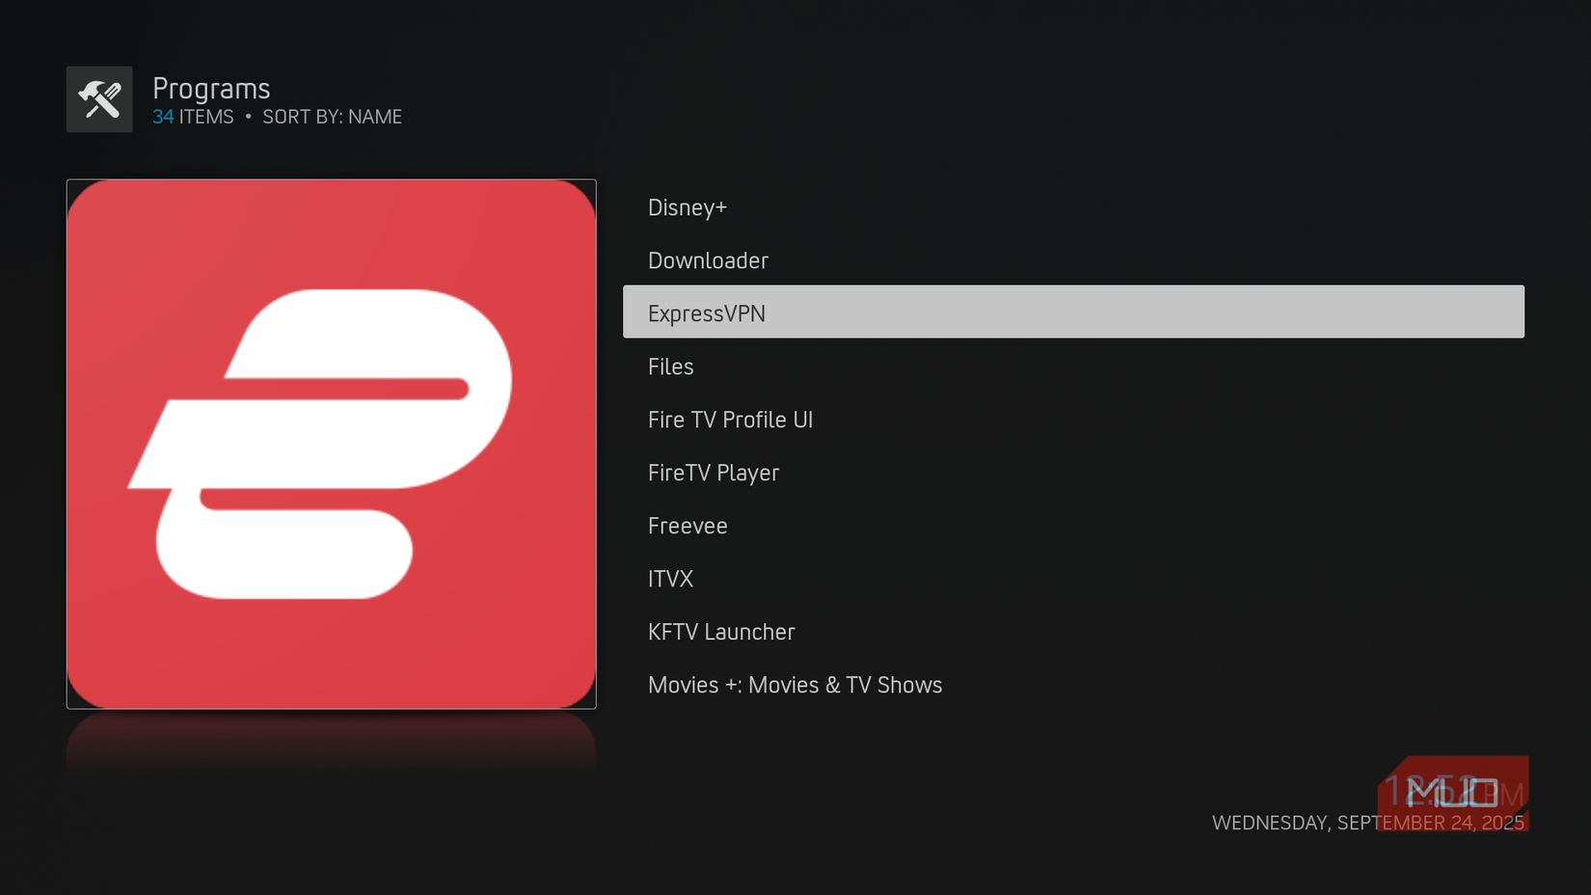Select the ExpressVPN logo artwork
1591x895 pixels.
point(331,443)
